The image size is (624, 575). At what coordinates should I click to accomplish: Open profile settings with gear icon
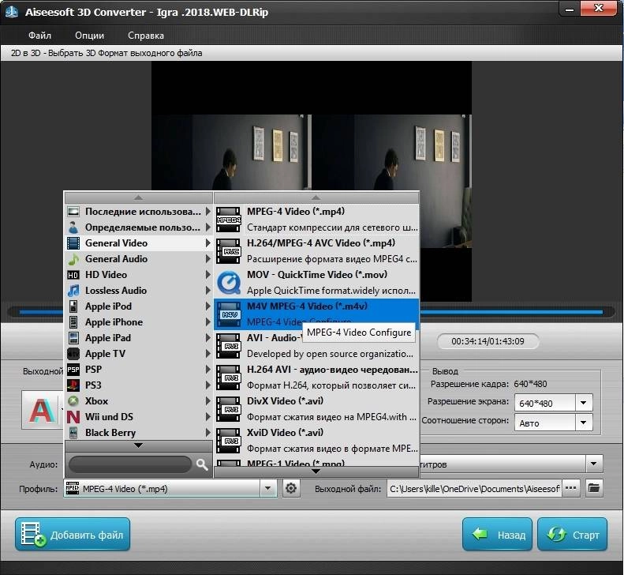point(291,488)
